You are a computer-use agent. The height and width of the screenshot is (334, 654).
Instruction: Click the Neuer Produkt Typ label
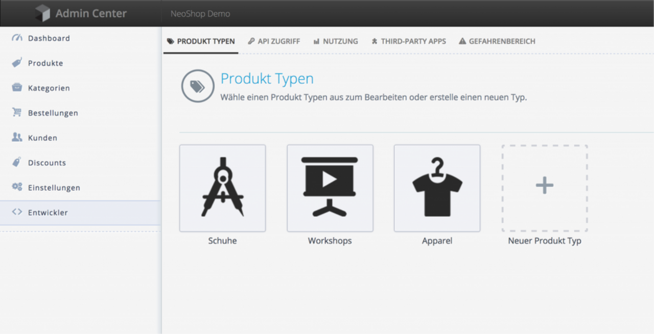[544, 241]
